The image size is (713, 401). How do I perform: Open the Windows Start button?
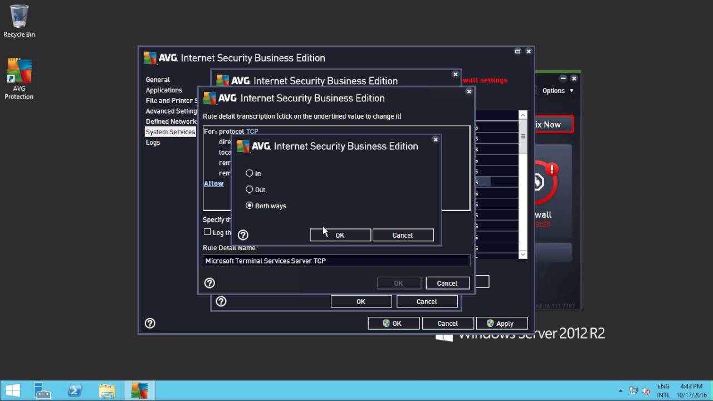tap(13, 390)
